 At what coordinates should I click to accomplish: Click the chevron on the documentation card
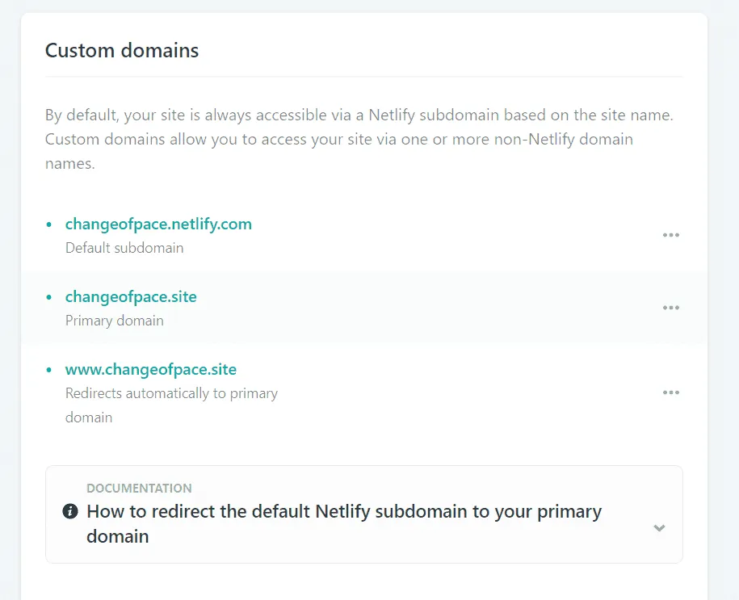coord(659,527)
